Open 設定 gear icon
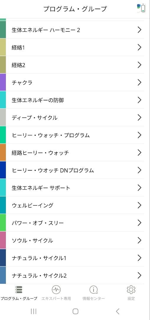 (x=131, y=289)
